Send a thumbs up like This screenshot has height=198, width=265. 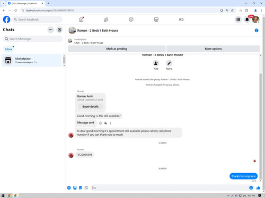(x=258, y=188)
